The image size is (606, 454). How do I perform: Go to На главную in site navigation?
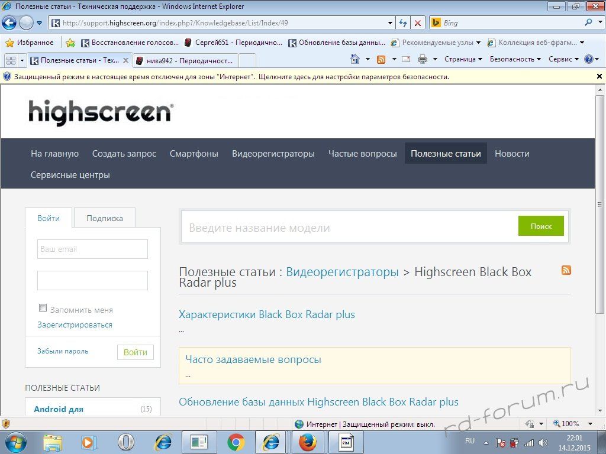pos(54,154)
